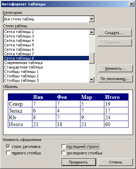Enable последнего столбца checkbox
Screen dimensions: 136x169
click(x=63, y=153)
